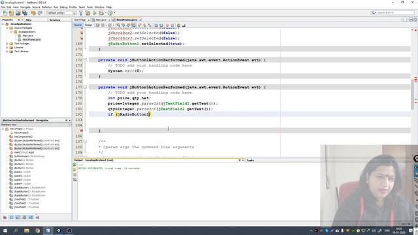Toggle Show Static Members filter in Navigator

click(x=18, y=217)
